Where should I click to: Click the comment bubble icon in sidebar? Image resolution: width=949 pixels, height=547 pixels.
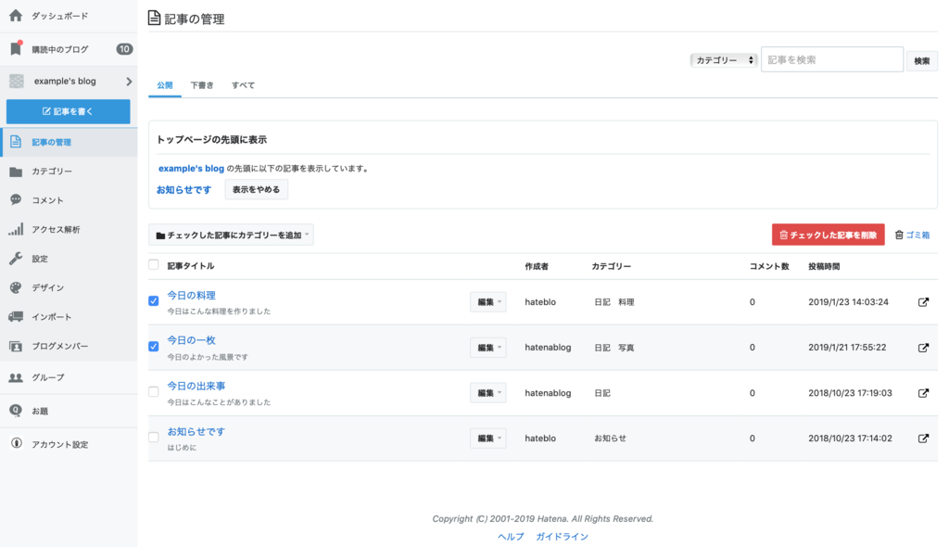tap(16, 200)
